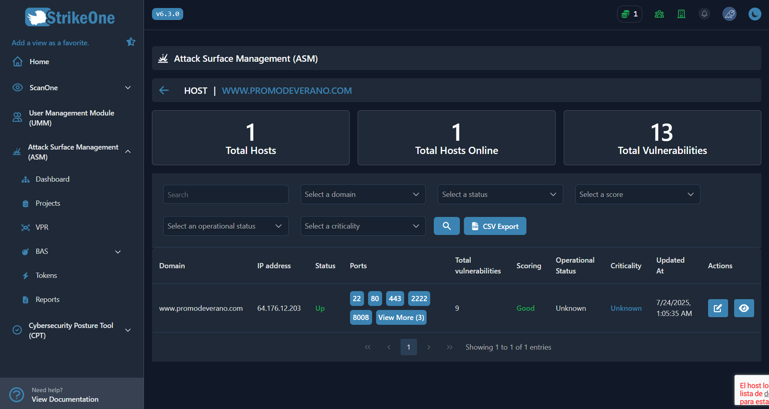Click the Total Vulnerabilities card
Screen dimensions: 769x409
coord(662,138)
